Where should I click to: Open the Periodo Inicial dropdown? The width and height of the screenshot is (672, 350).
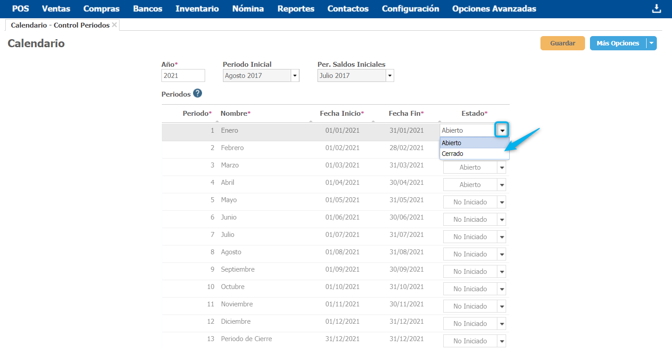(x=295, y=76)
